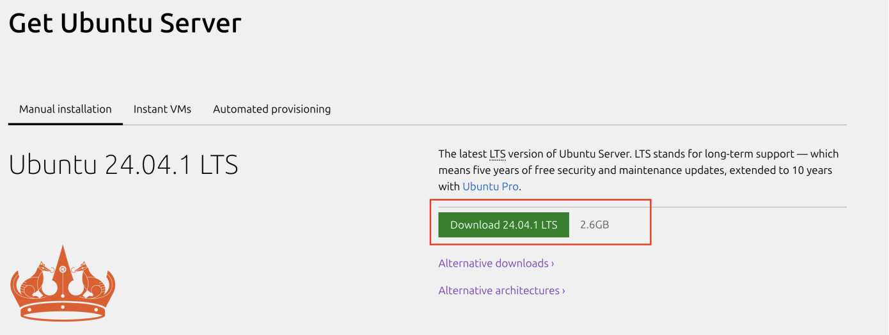Image resolution: width=889 pixels, height=335 pixels.
Task: Click the active underline beneath Manual installation
Action: (65, 123)
